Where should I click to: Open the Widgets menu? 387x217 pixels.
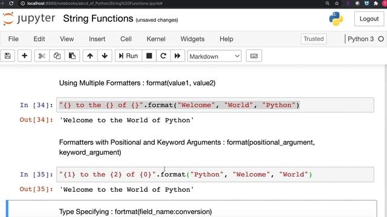point(192,39)
